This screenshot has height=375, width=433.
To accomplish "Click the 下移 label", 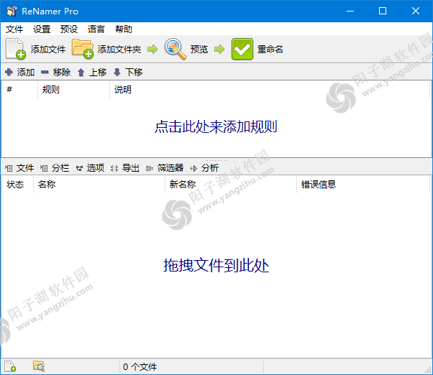I will pos(134,73).
